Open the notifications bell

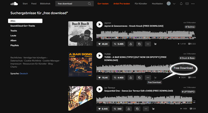[x=181, y=4]
